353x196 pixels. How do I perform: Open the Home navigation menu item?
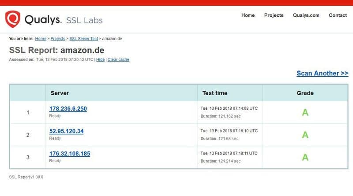(x=248, y=15)
